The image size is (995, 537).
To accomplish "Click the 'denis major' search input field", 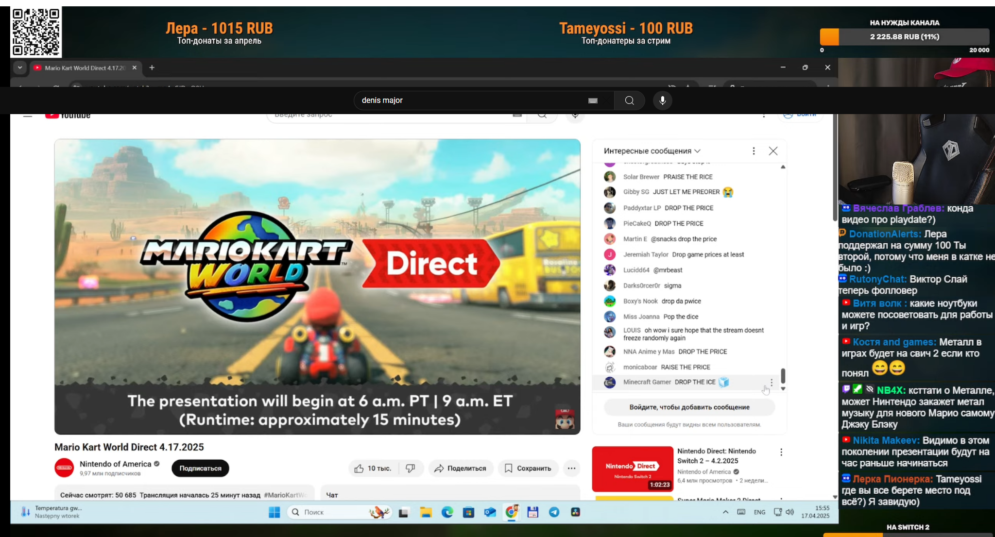I will tap(466, 101).
